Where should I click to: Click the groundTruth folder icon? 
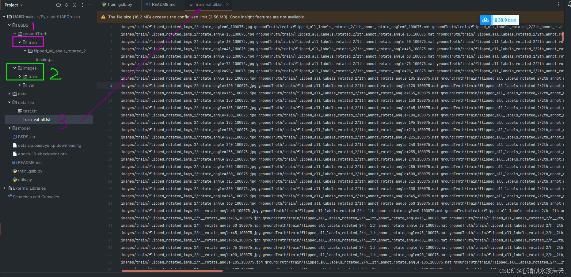[20, 34]
